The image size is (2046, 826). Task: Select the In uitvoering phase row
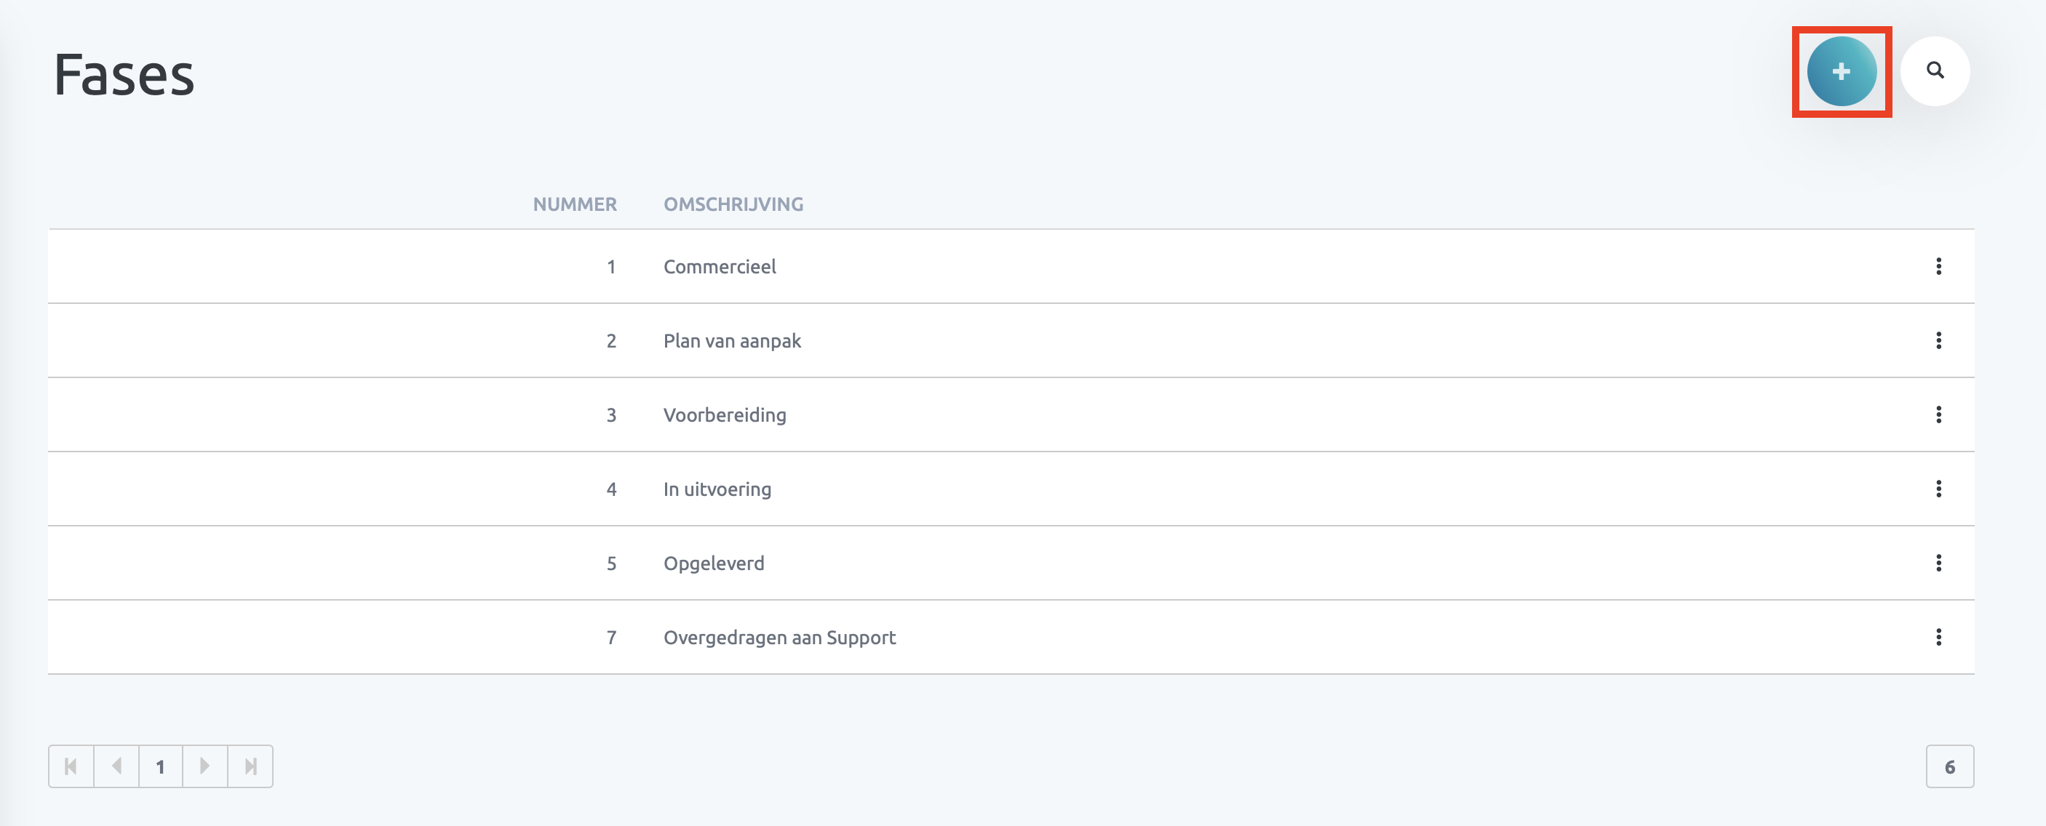click(717, 489)
